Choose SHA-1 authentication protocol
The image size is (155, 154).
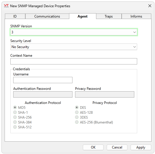[20, 113]
